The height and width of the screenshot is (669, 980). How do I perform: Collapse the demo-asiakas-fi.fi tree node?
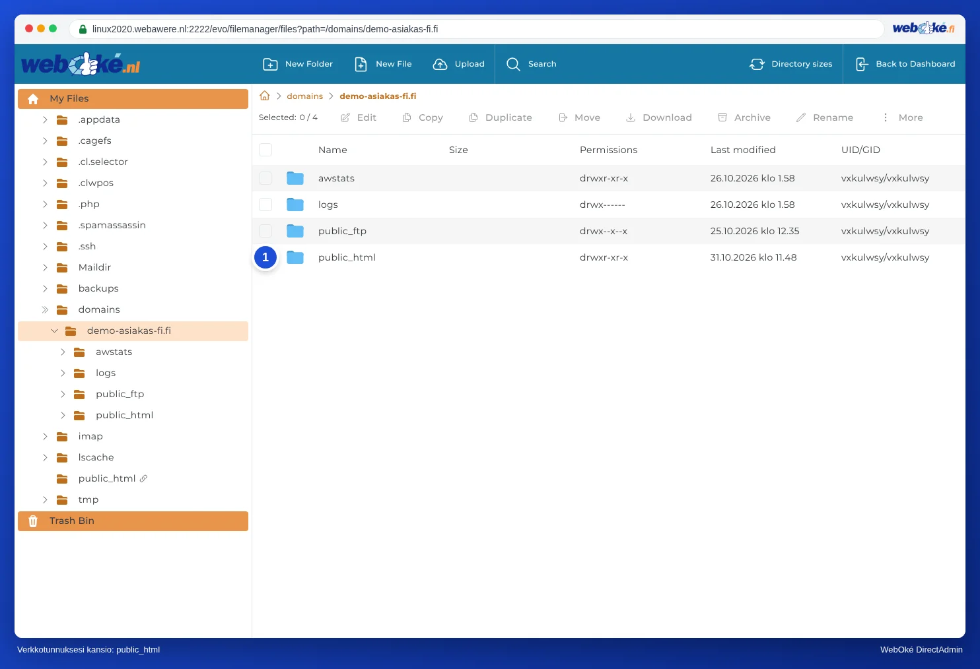tap(54, 331)
